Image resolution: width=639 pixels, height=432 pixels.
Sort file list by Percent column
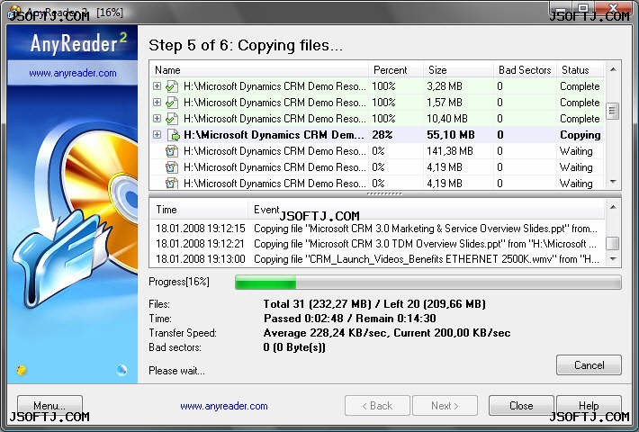[396, 70]
